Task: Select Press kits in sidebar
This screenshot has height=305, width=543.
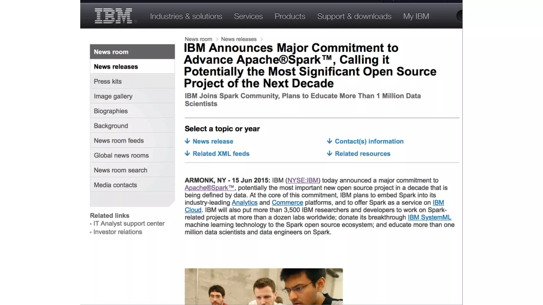Action: click(x=108, y=82)
